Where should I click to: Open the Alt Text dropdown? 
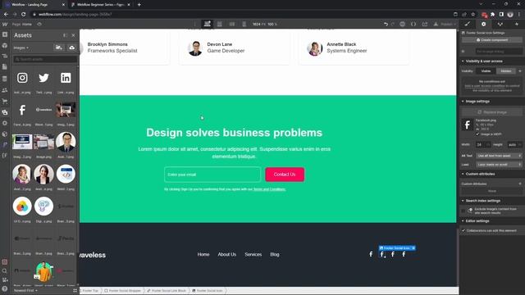[x=499, y=156]
